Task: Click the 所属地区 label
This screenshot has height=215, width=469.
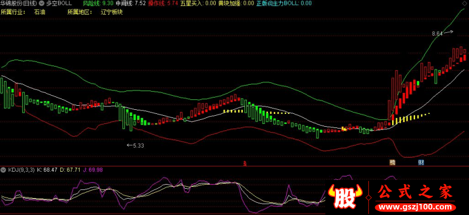Action: pyautogui.click(x=80, y=12)
